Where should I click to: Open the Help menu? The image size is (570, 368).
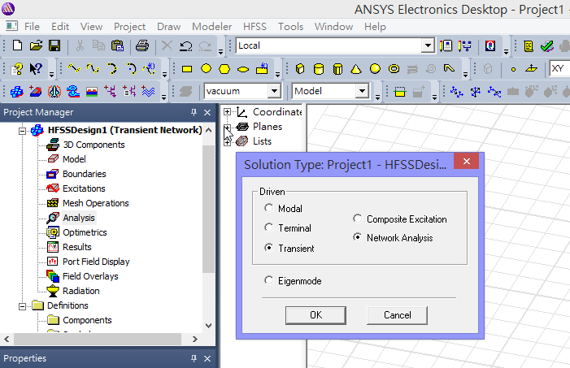[x=375, y=27]
